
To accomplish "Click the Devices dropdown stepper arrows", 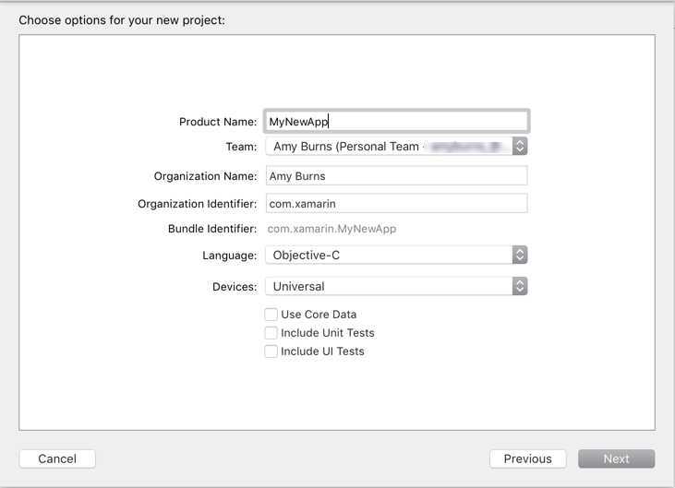I will (x=520, y=286).
